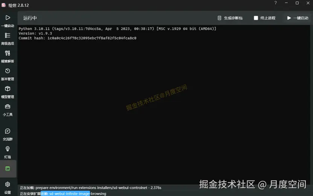Click the 正在加载 prepare environment status line
This screenshot has height=196, width=313.
[90, 188]
